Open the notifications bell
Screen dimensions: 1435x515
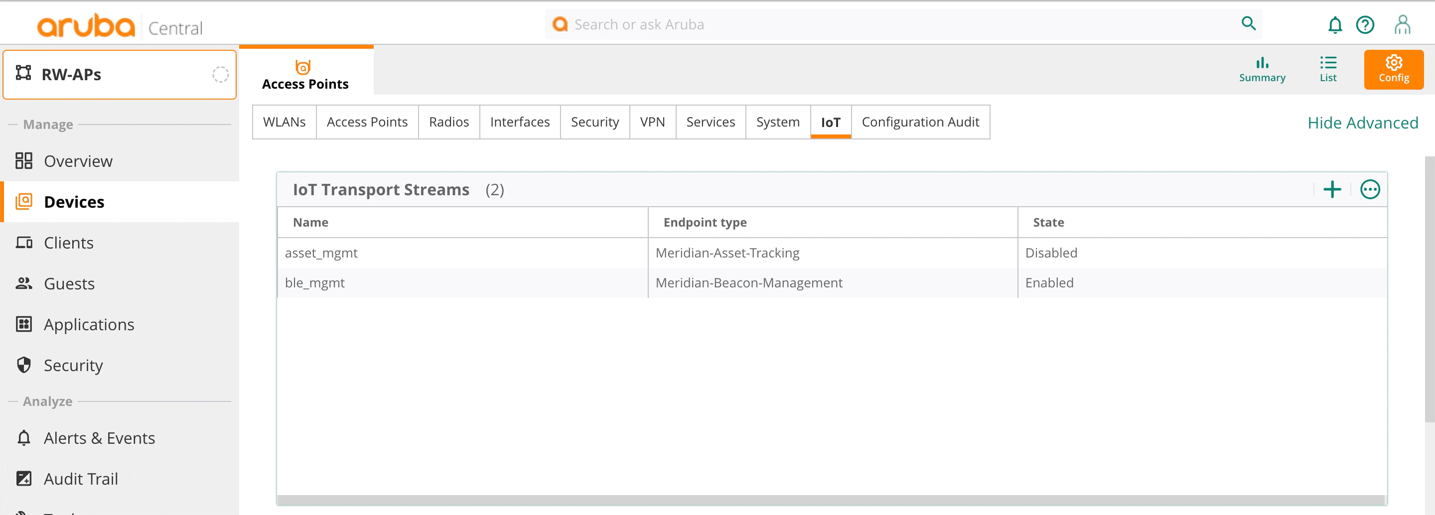click(1335, 25)
